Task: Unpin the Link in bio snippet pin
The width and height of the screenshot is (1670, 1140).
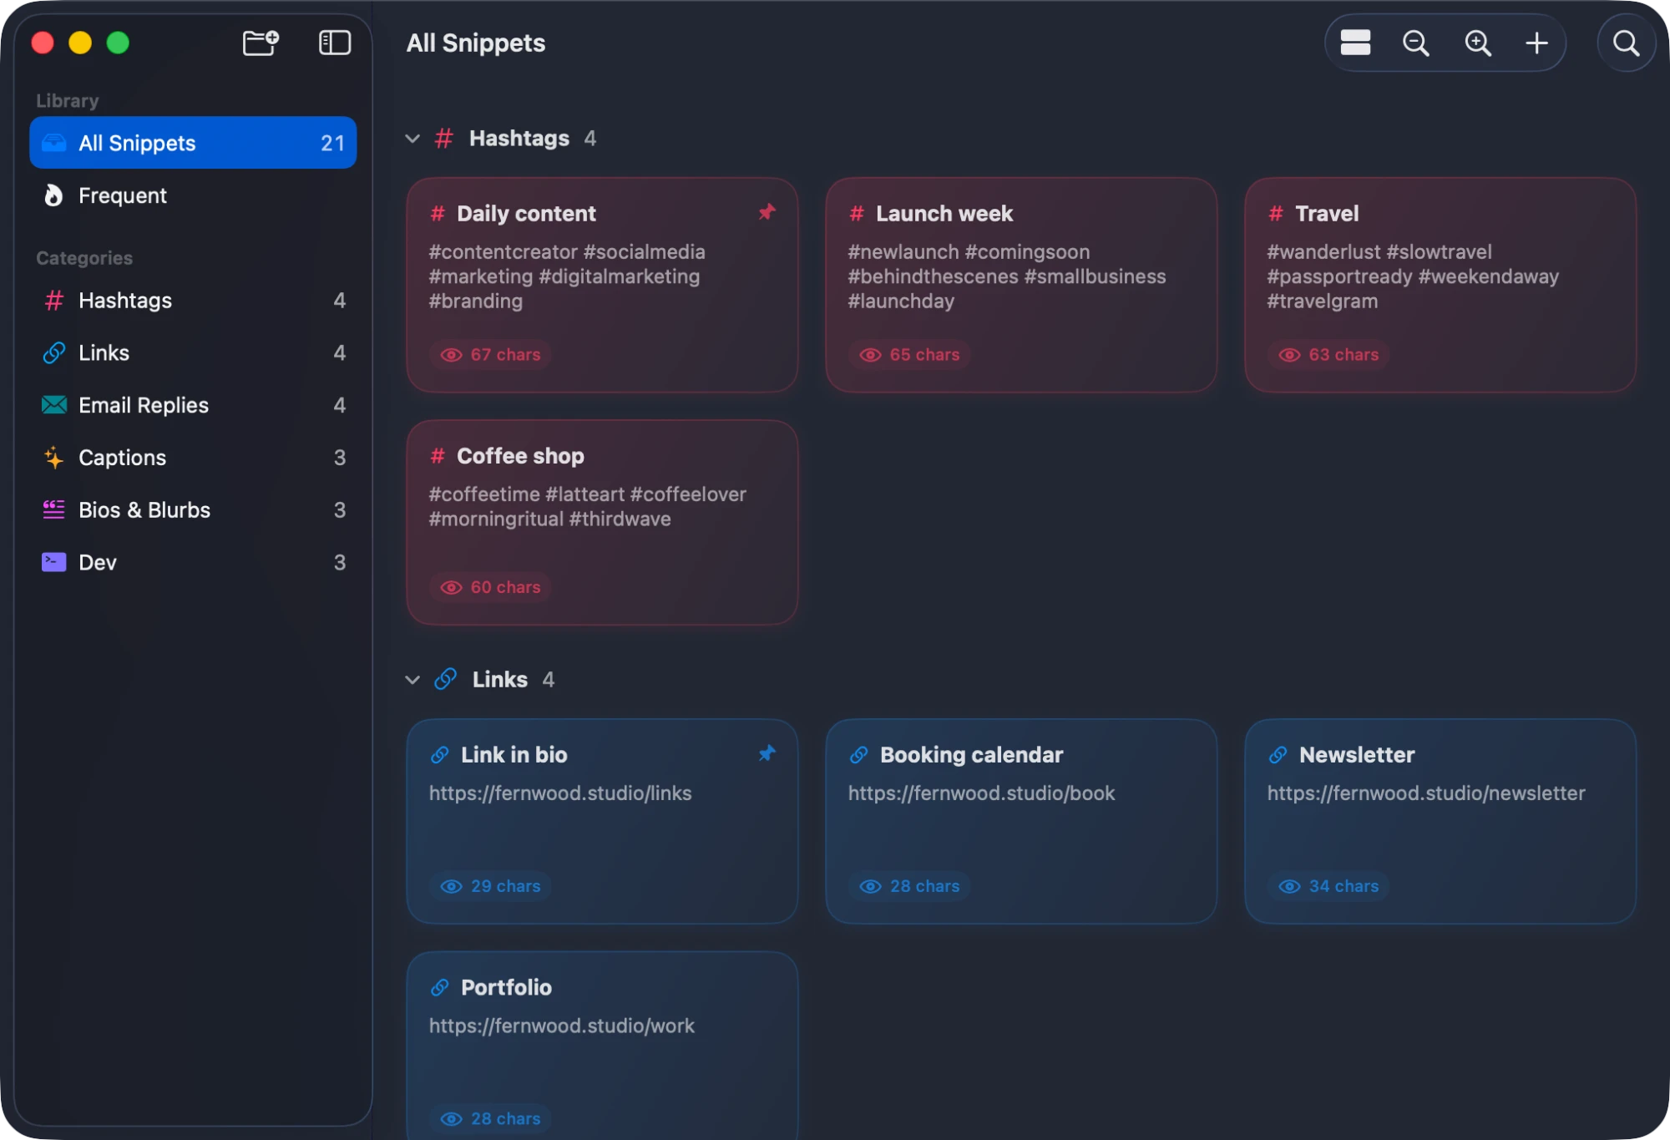Action: [x=767, y=753]
